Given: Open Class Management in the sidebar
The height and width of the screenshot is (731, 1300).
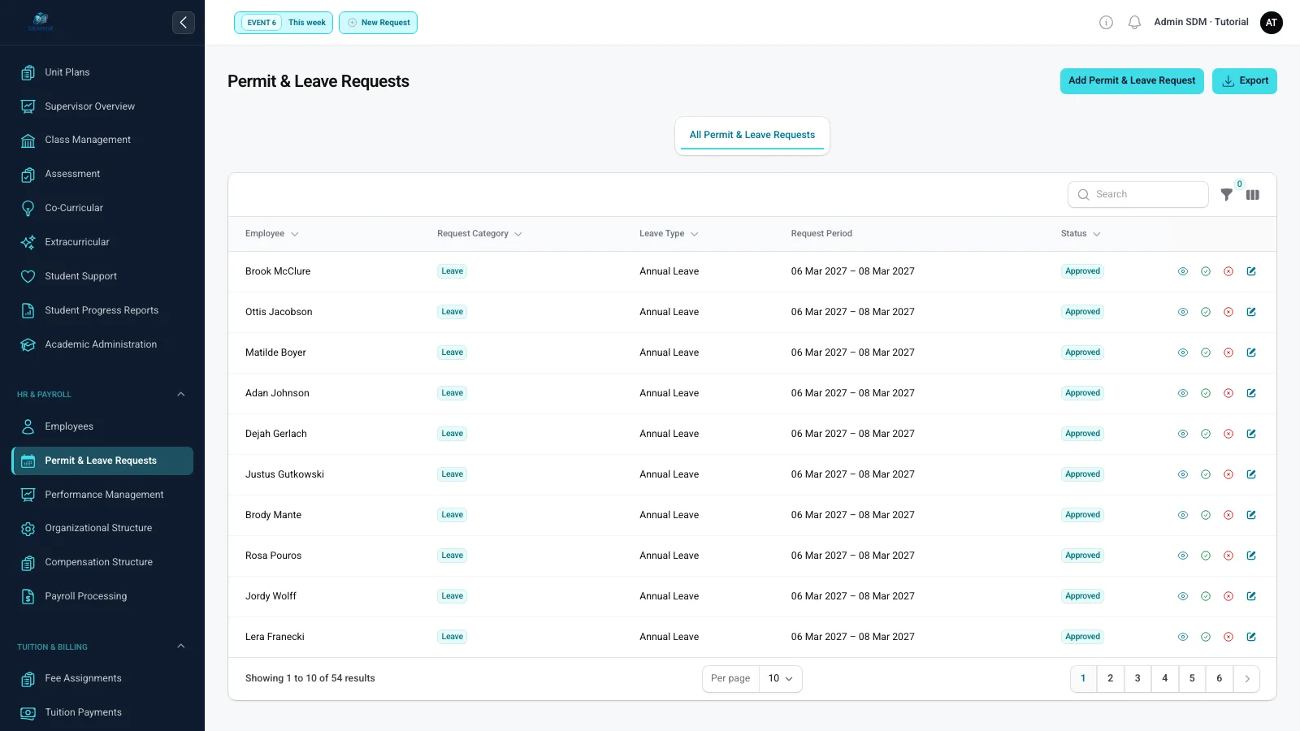Looking at the screenshot, I should coord(102,140).
